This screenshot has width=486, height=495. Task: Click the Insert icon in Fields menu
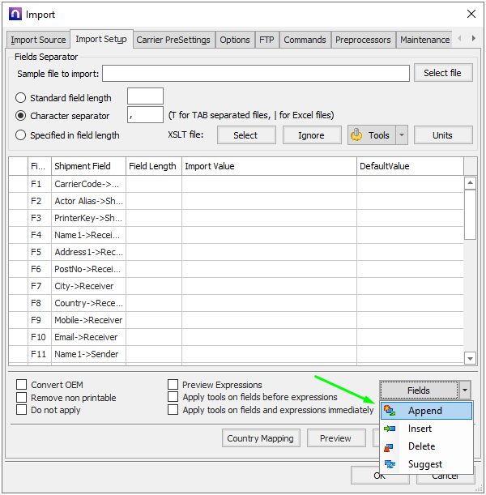coord(390,429)
